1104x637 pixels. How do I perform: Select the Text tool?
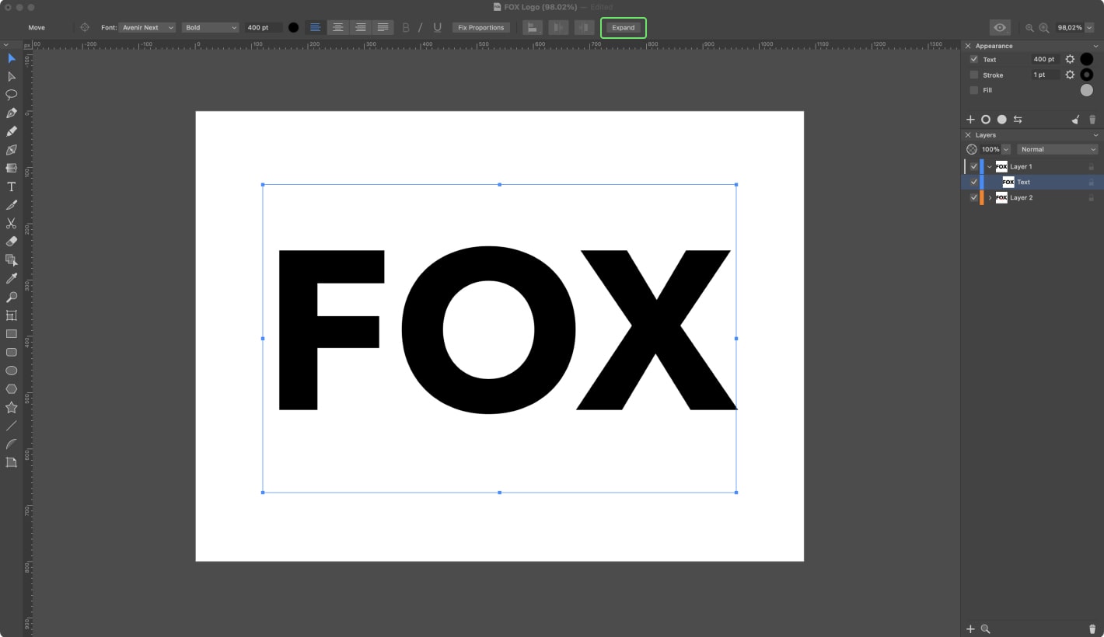coord(12,186)
